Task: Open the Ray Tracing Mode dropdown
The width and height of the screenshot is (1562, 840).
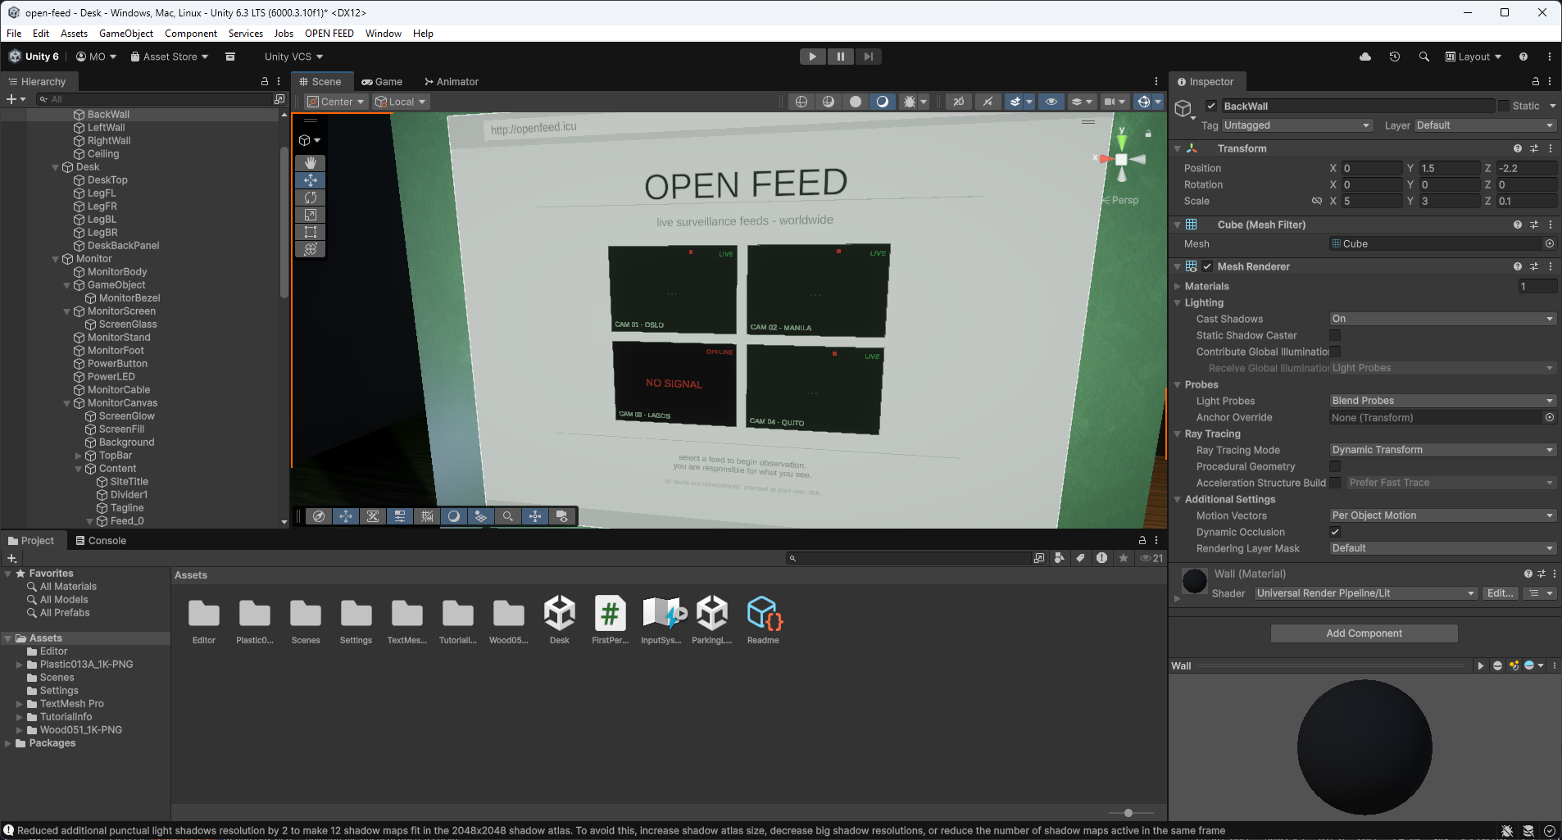Action: pos(1442,450)
